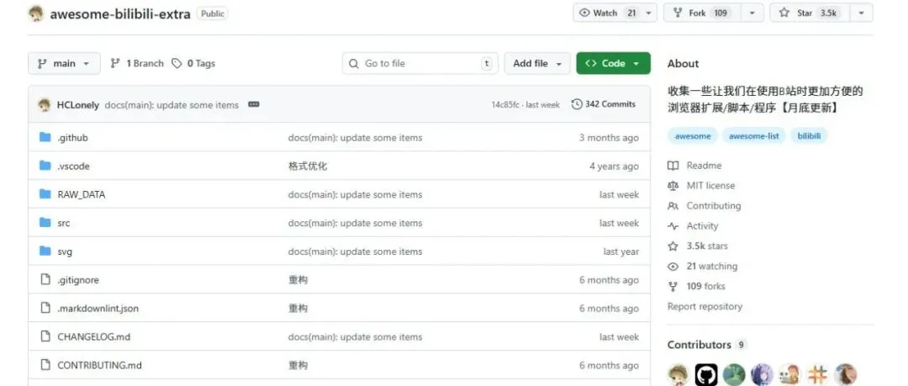The height and width of the screenshot is (386, 908).
Task: Open the main branch dropdown
Action: pyautogui.click(x=64, y=63)
